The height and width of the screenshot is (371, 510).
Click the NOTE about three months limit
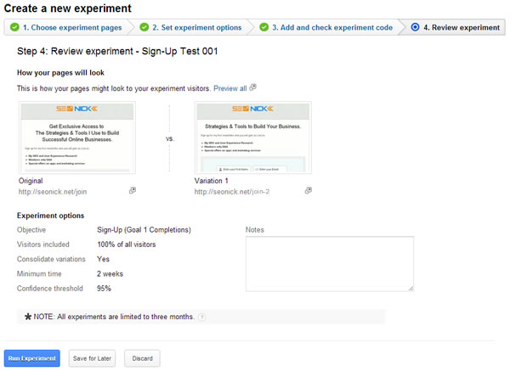click(x=114, y=317)
